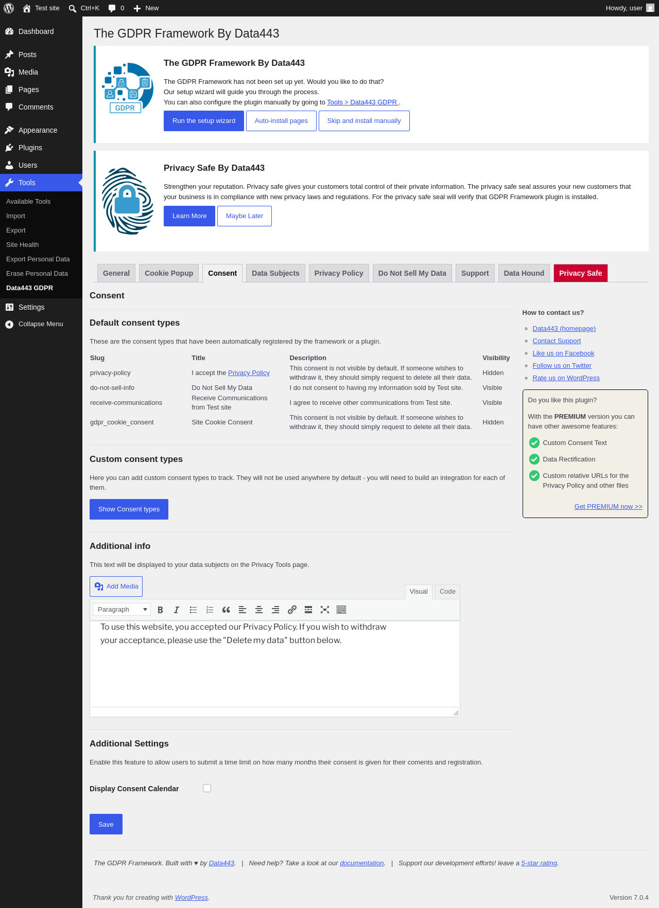The image size is (659, 908).
Task: Open the Test site home icon
Action: pyautogui.click(x=27, y=8)
